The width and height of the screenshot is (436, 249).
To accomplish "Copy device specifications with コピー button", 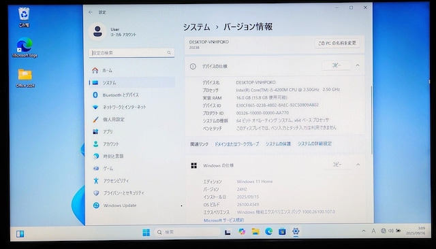I will tap(336, 65).
